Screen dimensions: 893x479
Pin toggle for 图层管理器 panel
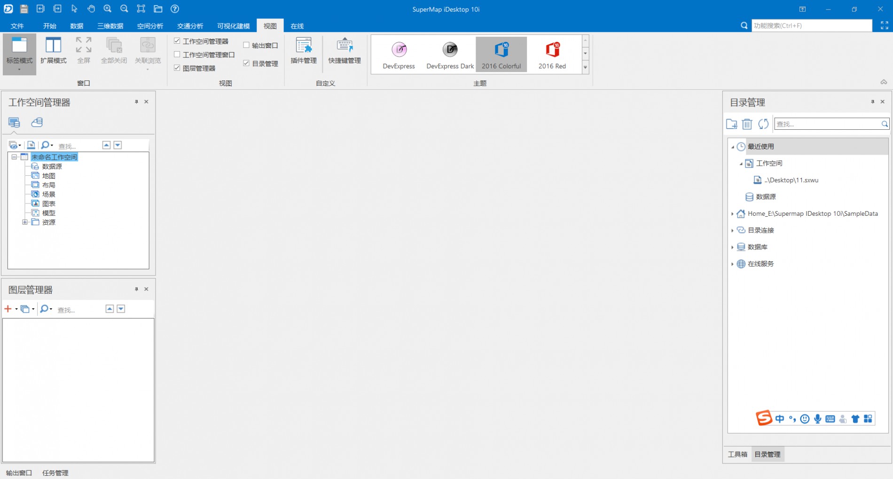(136, 289)
